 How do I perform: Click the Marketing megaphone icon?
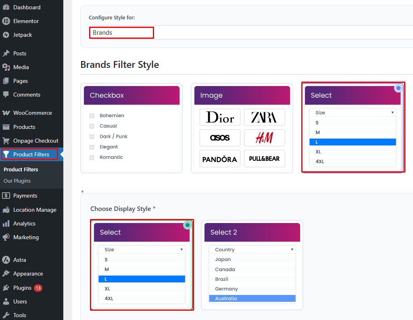click(6, 237)
